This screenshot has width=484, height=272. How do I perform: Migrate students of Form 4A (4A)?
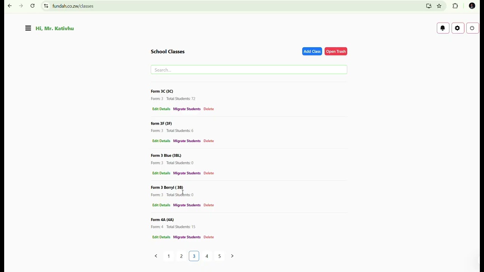187,237
